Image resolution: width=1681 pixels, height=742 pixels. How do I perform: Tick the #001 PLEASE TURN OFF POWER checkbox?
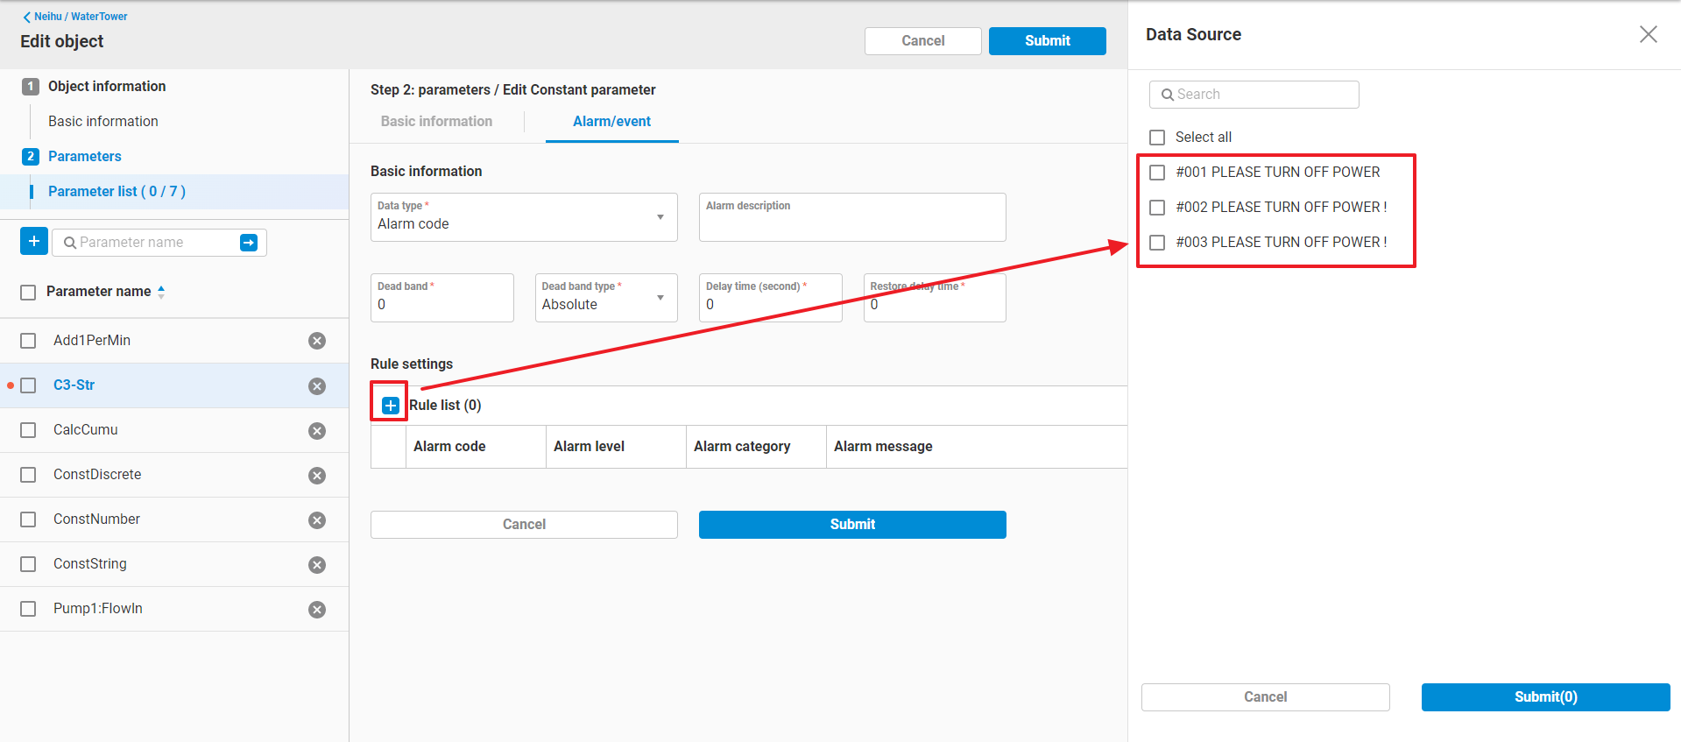[x=1157, y=173]
